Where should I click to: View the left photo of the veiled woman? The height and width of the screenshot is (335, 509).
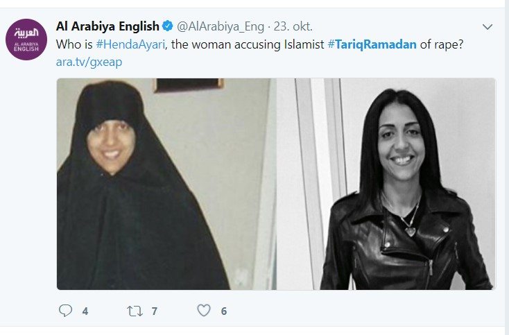(166, 184)
